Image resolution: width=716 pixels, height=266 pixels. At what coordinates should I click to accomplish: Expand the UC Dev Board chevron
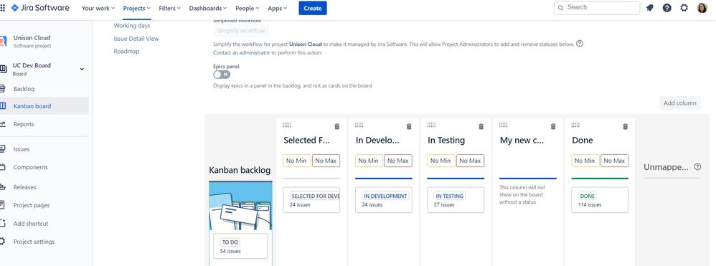(x=83, y=70)
